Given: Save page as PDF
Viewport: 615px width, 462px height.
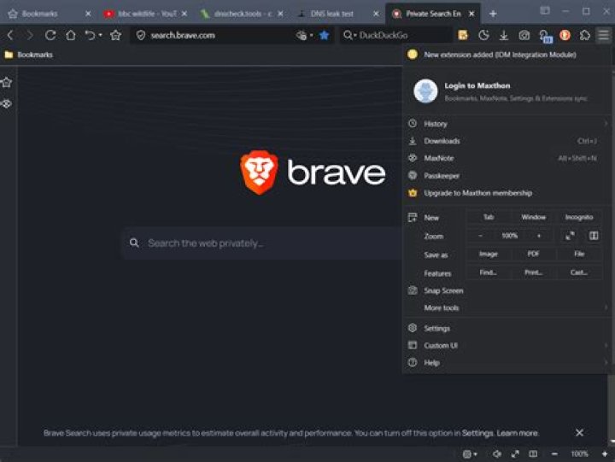Looking at the screenshot, I should coord(533,254).
